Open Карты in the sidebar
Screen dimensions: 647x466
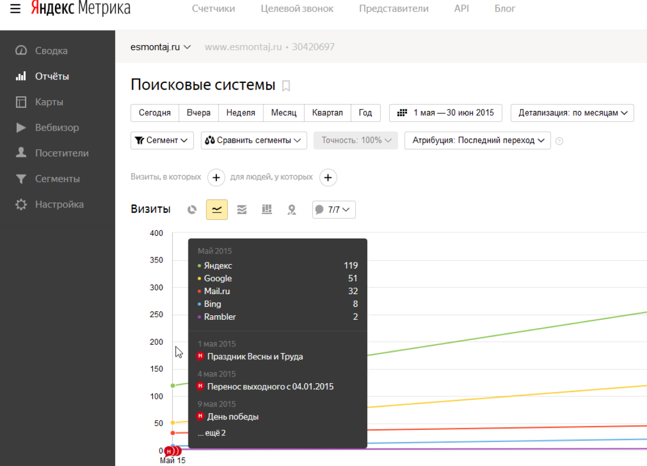coord(39,102)
